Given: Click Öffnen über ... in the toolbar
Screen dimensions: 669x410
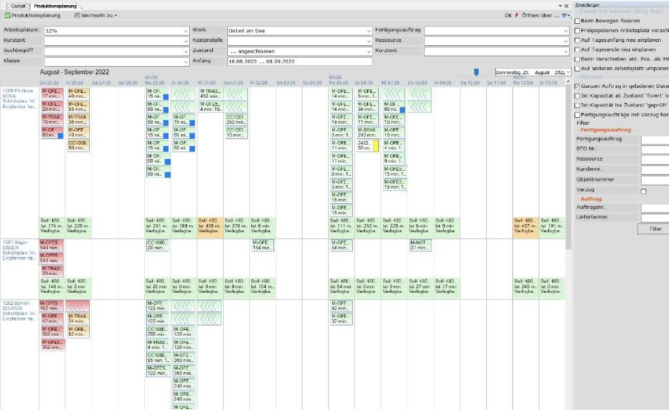Looking at the screenshot, I should [540, 16].
